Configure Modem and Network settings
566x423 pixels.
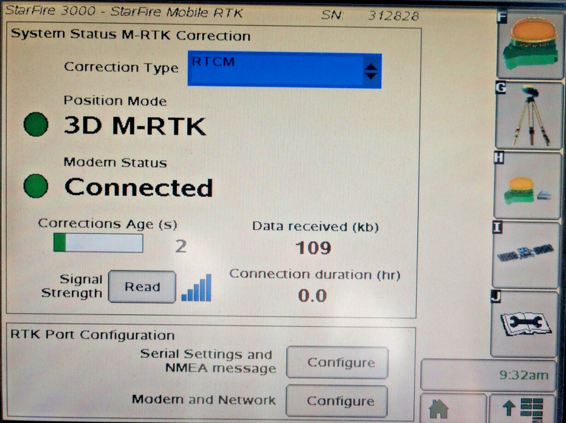[337, 401]
